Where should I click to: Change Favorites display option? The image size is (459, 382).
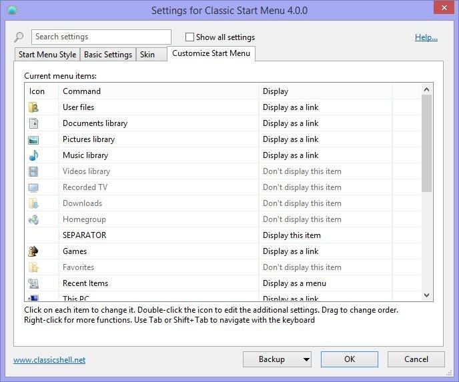302,267
